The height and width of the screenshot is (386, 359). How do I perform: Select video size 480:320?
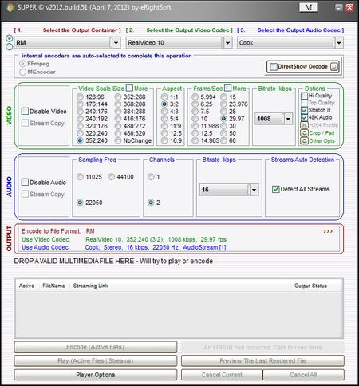pos(118,133)
